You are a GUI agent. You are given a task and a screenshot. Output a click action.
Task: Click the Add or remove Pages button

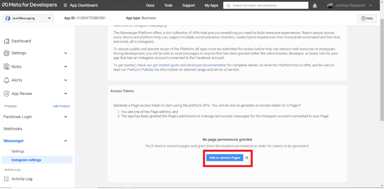pos(225,158)
